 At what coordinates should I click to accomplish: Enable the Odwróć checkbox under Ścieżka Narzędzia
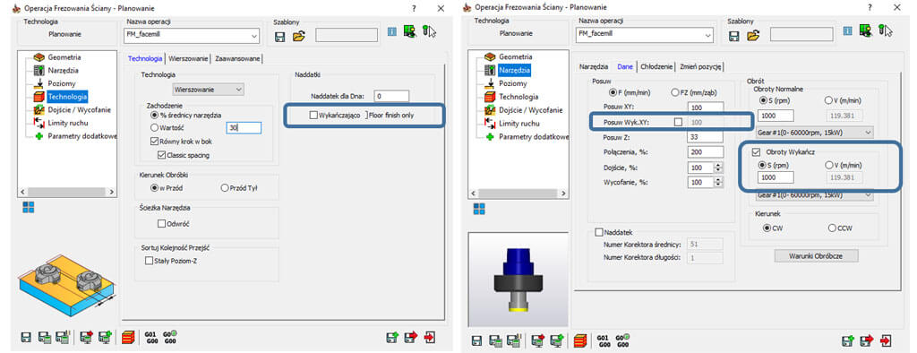point(162,223)
